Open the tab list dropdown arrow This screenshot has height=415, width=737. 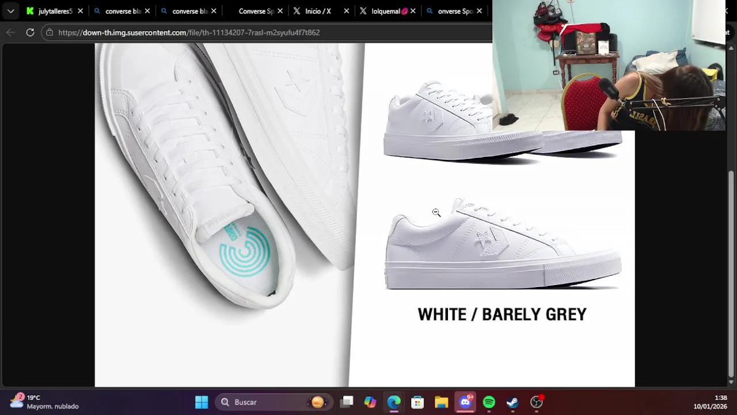10,11
